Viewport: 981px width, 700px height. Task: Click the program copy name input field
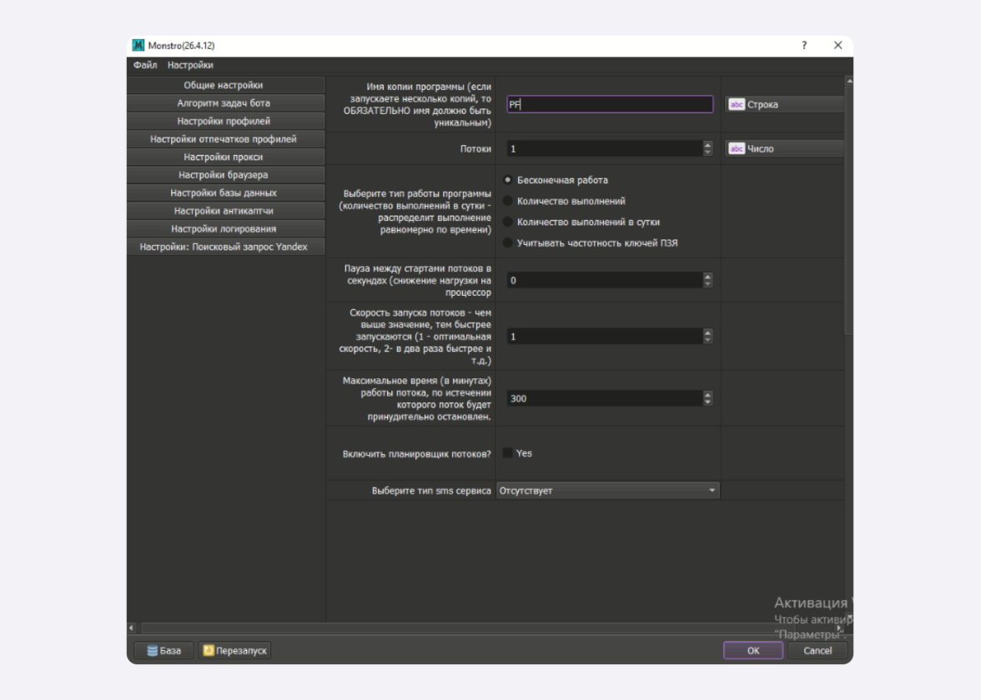click(x=609, y=104)
